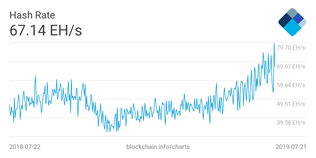
Task: Open the blockchain.info/charts link
Action: (158, 147)
